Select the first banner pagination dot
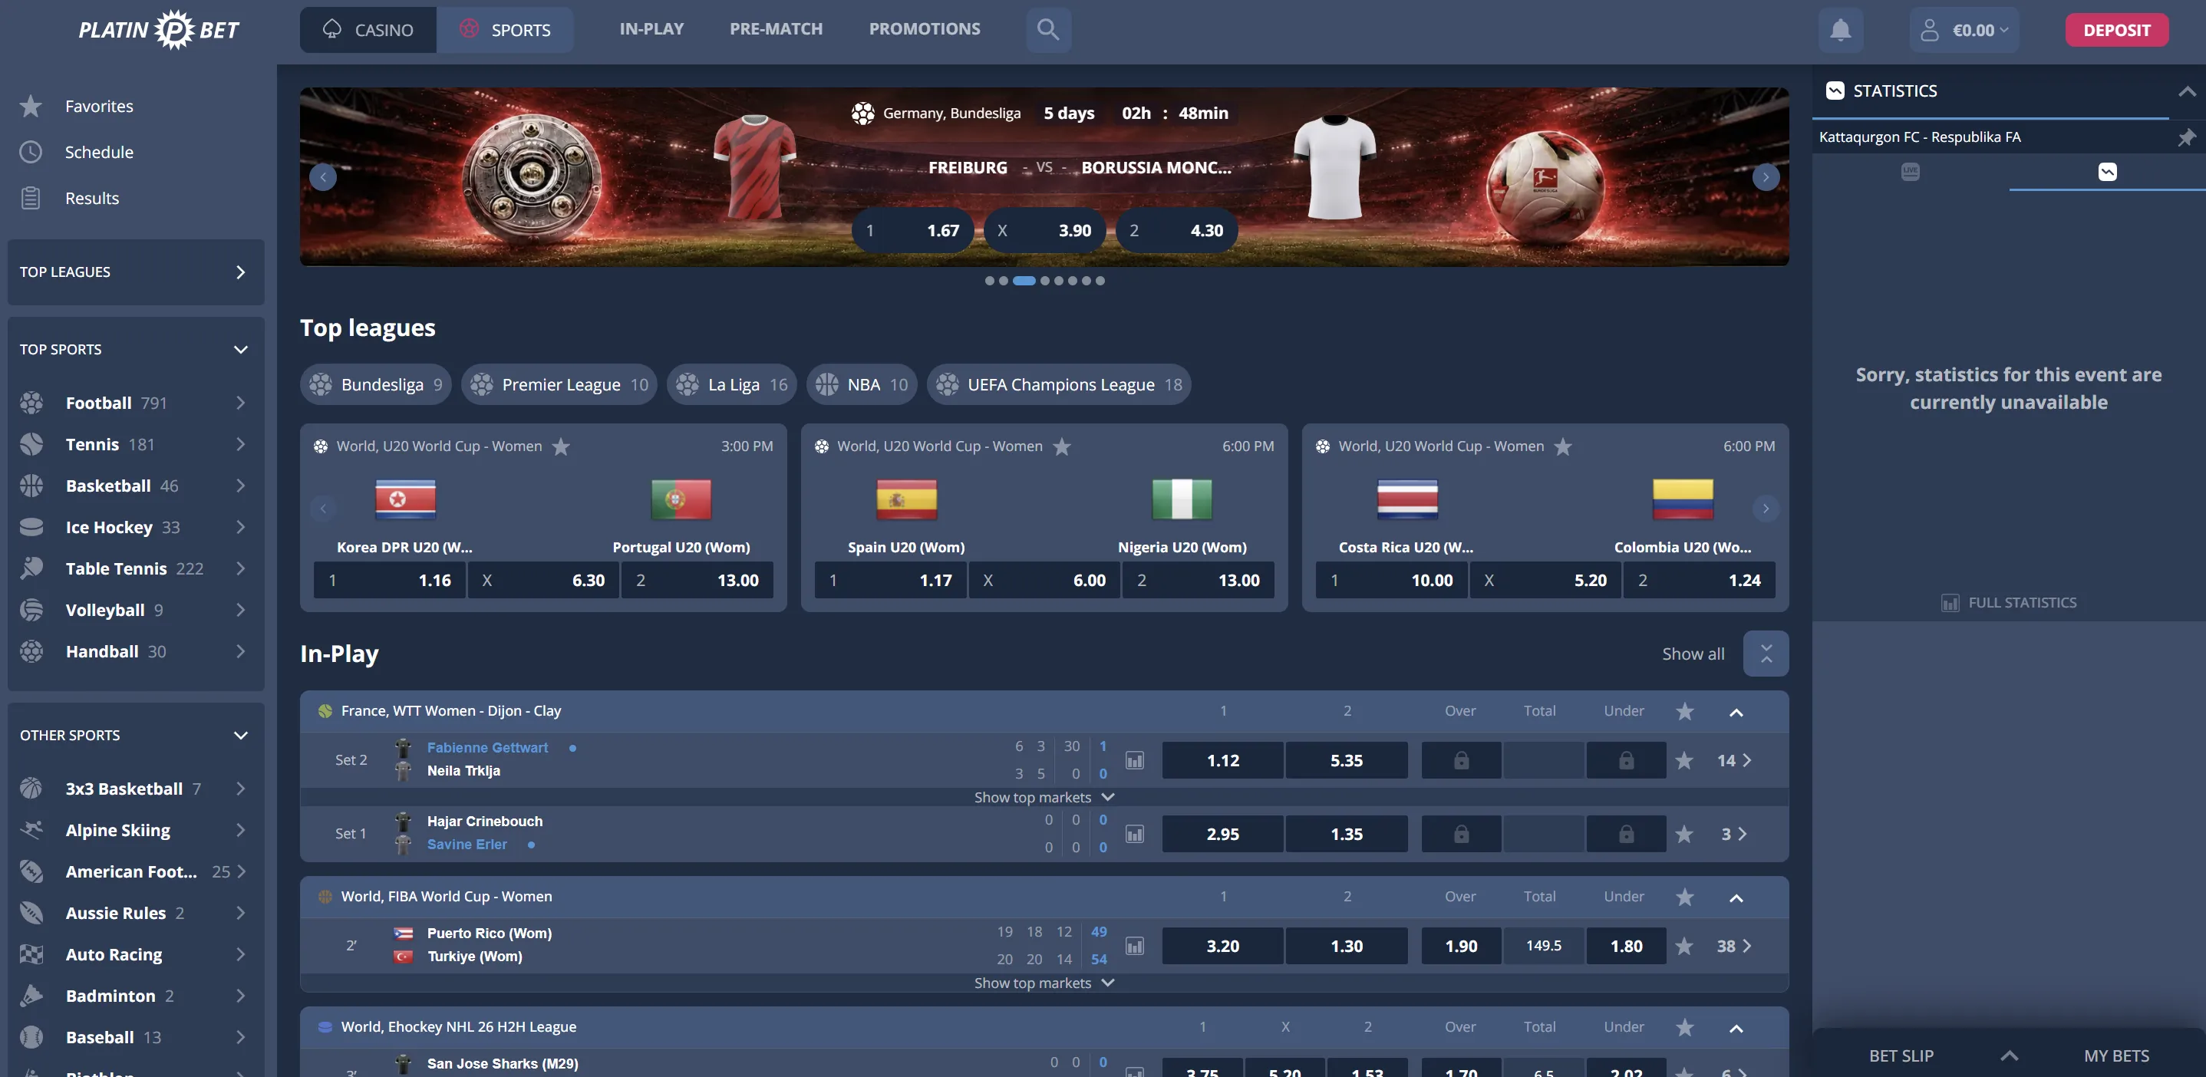The image size is (2206, 1077). pyautogui.click(x=989, y=281)
